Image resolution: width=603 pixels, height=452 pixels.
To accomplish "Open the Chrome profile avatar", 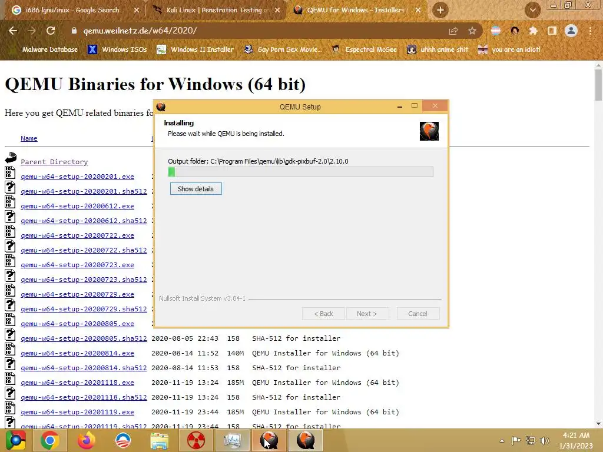I will point(571,31).
